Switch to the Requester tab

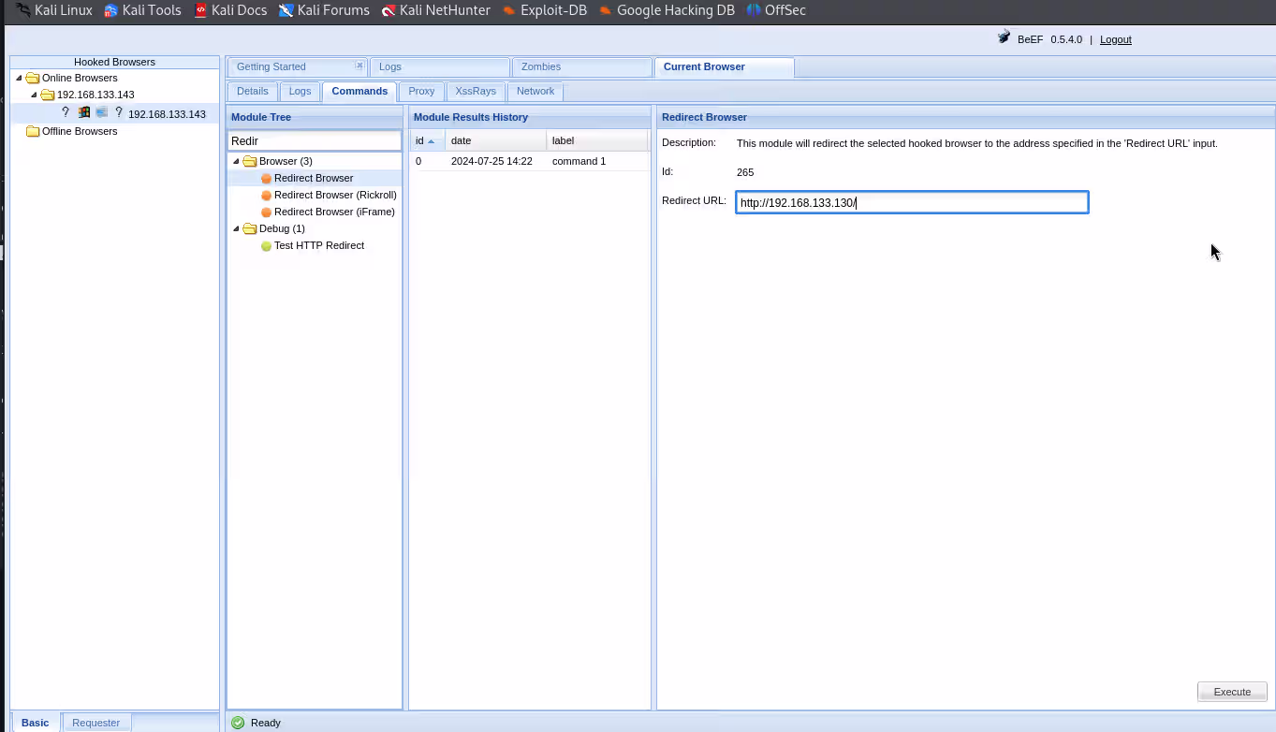(95, 723)
